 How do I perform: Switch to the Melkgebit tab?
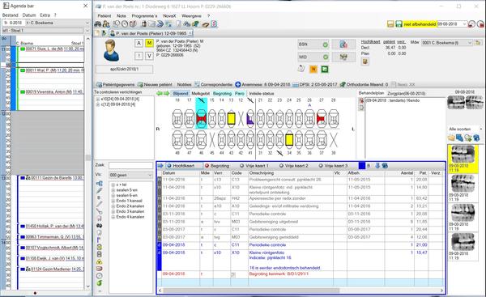(x=200, y=93)
